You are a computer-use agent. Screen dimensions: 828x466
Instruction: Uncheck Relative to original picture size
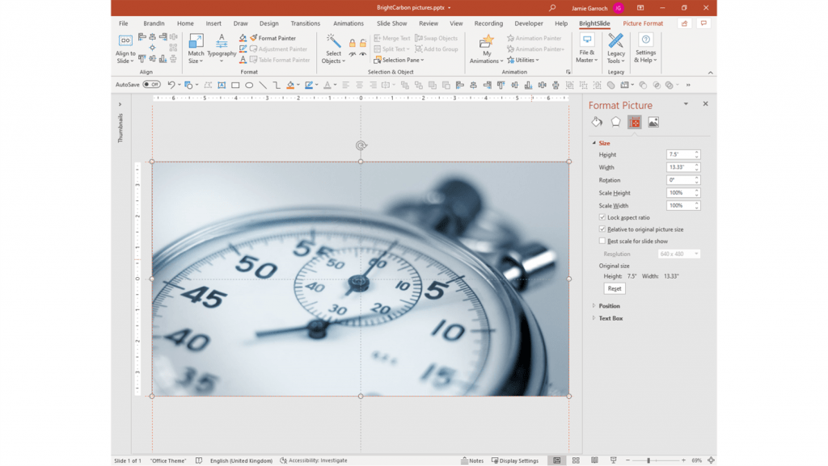(x=602, y=229)
